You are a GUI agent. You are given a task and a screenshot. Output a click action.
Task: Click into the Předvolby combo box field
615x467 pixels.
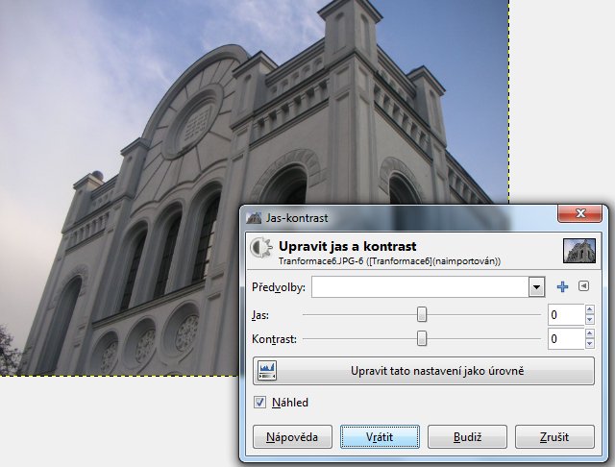[x=420, y=287]
